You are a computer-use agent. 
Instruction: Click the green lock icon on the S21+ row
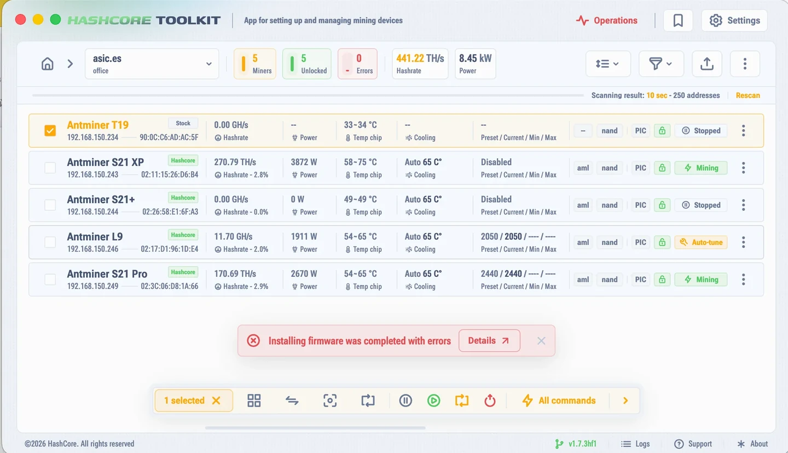coord(662,205)
